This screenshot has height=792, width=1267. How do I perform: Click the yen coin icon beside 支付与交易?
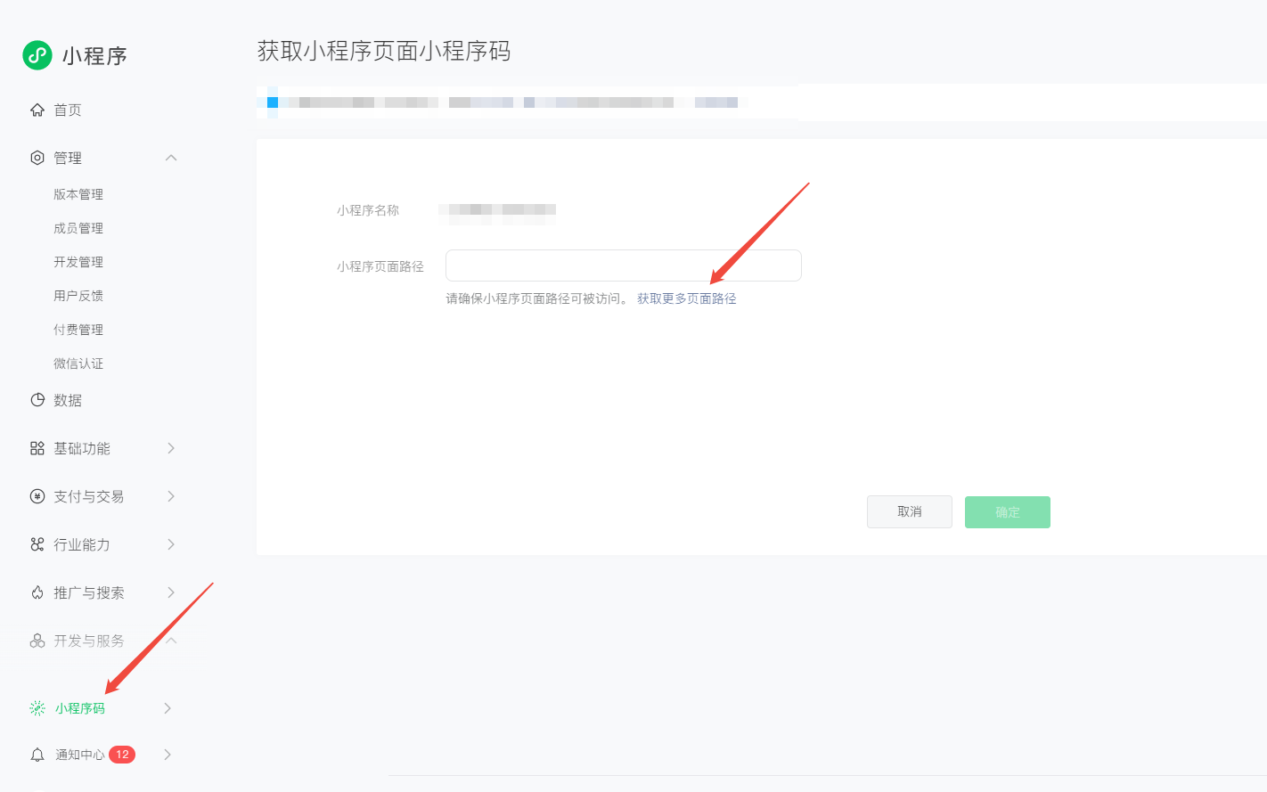[37, 496]
